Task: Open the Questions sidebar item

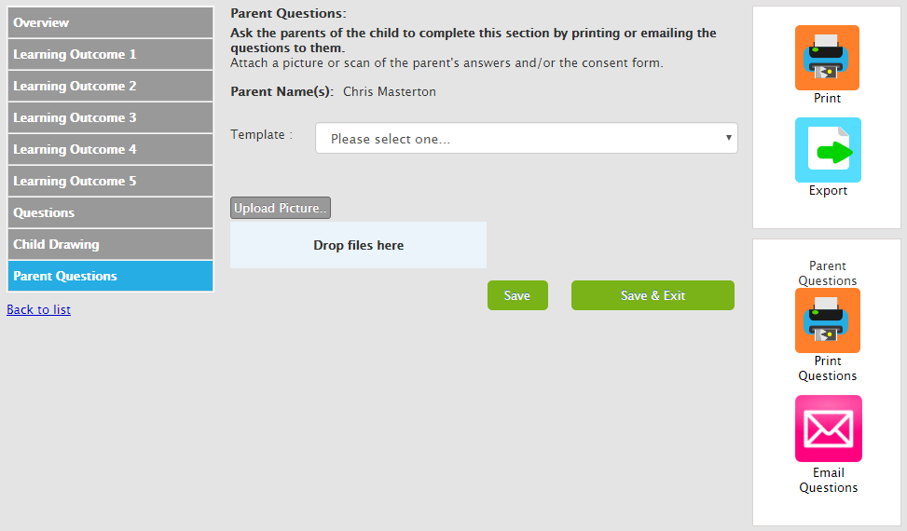Action: point(110,212)
